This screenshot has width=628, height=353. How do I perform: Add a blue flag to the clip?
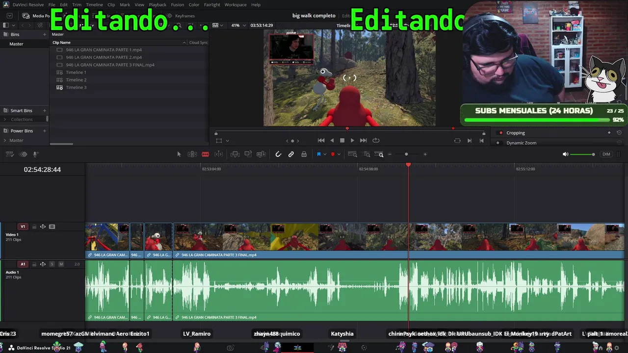click(318, 154)
